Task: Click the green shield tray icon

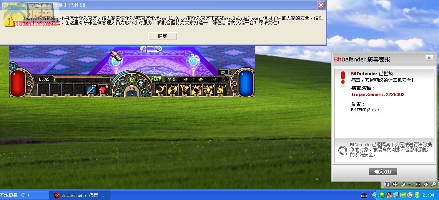Action: click(x=417, y=195)
